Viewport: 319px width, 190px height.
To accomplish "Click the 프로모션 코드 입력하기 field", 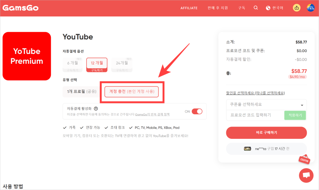I will click(x=255, y=115).
